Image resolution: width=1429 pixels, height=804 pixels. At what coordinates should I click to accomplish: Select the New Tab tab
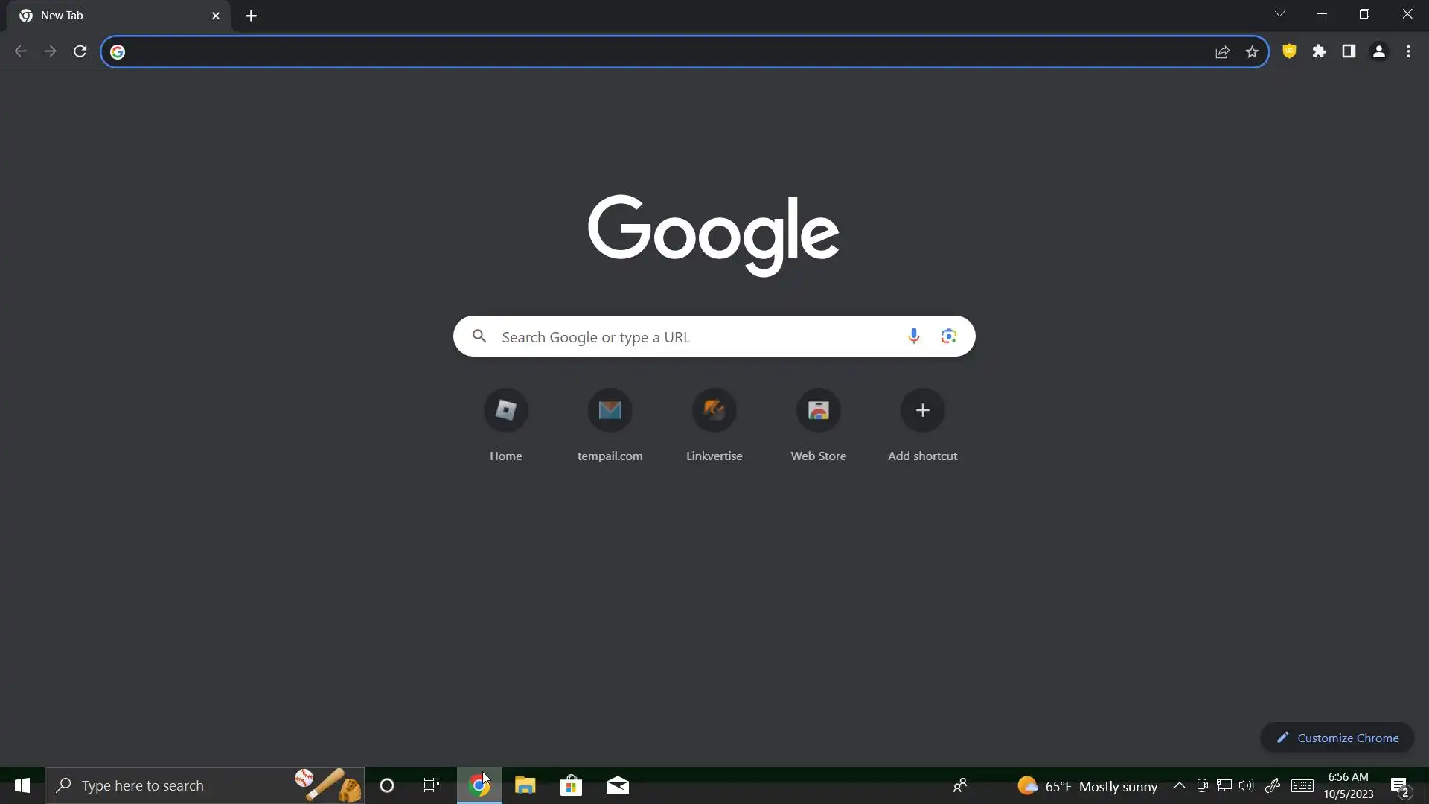pyautogui.click(x=112, y=16)
